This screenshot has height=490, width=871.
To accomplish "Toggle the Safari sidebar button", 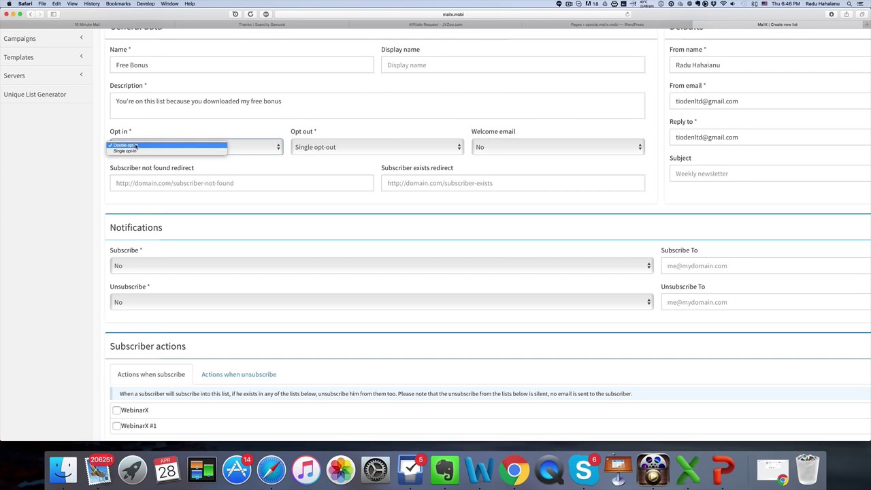I will tap(54, 14).
